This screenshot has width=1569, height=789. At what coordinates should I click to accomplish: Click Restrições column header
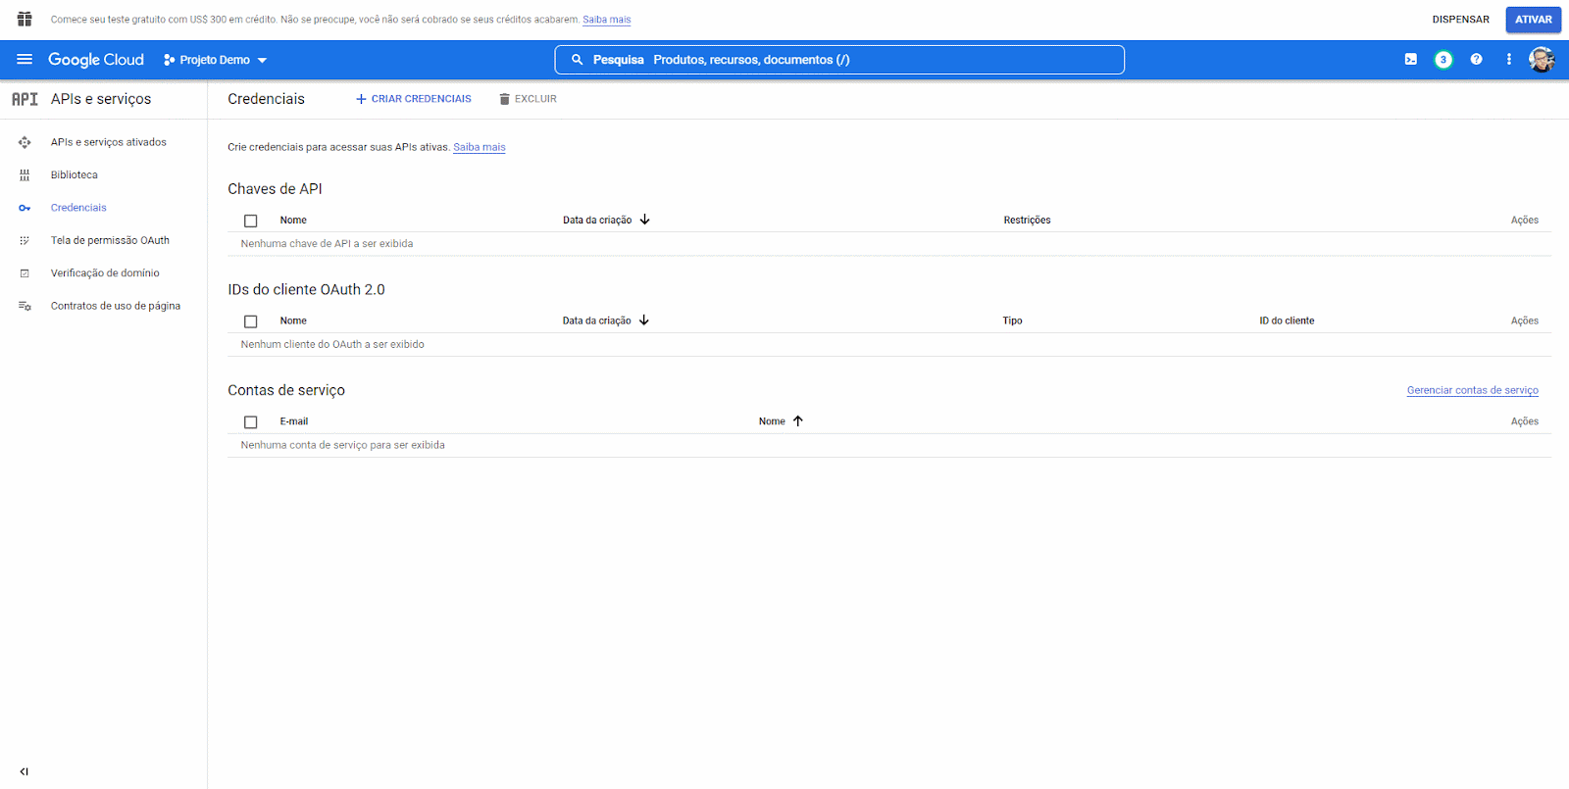tap(1027, 221)
